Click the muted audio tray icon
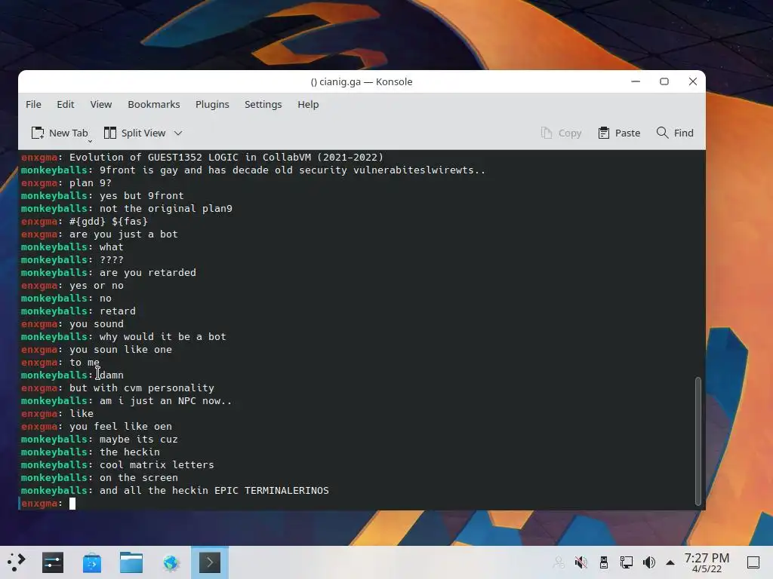773x579 pixels. (581, 562)
